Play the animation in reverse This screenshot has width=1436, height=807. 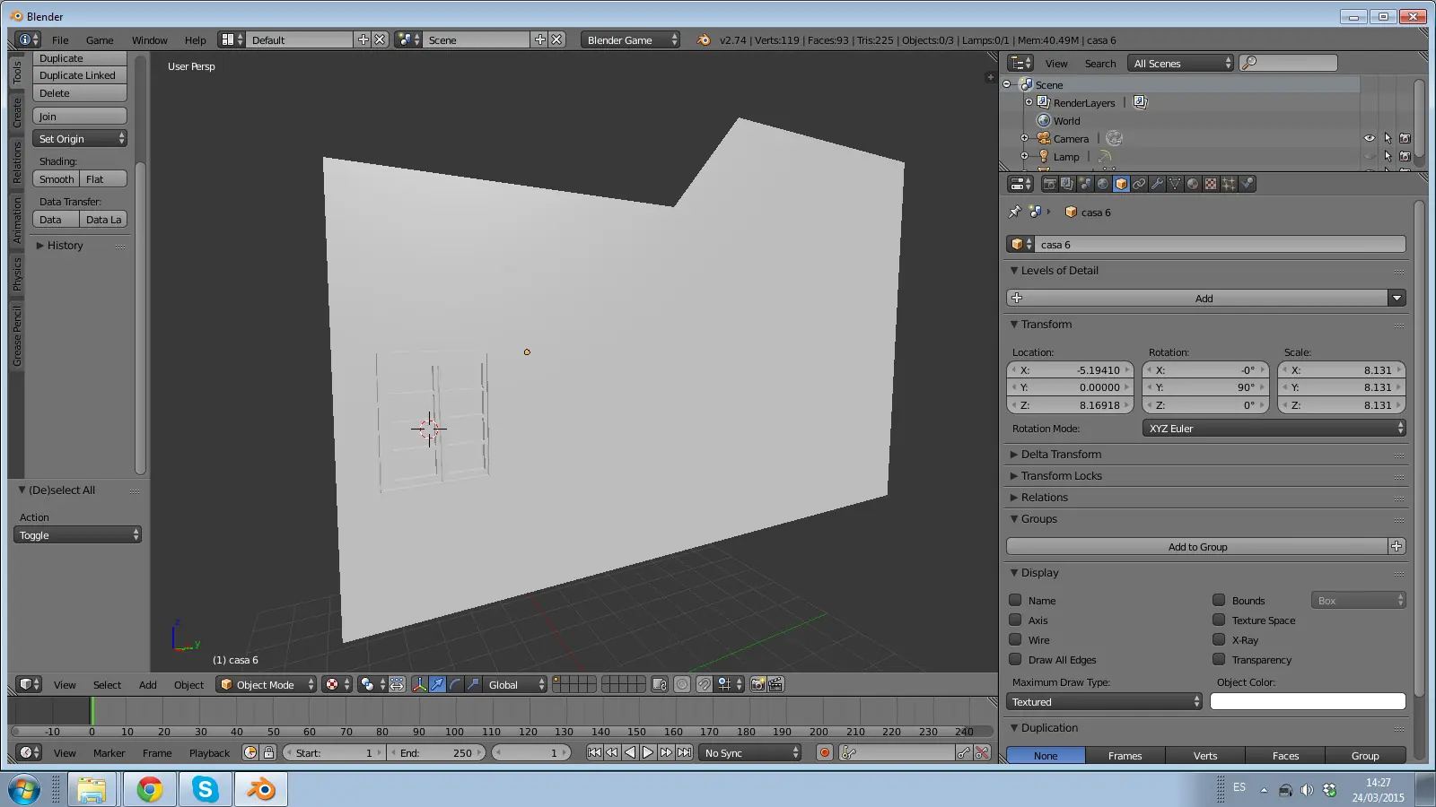coord(630,752)
